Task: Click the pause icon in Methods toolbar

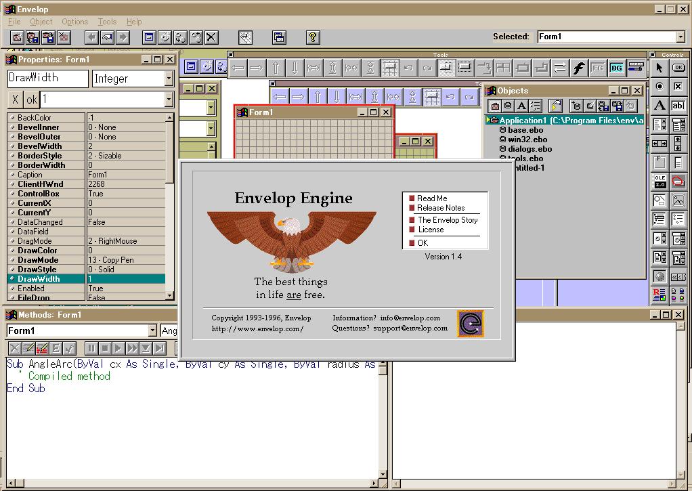Action: point(91,349)
